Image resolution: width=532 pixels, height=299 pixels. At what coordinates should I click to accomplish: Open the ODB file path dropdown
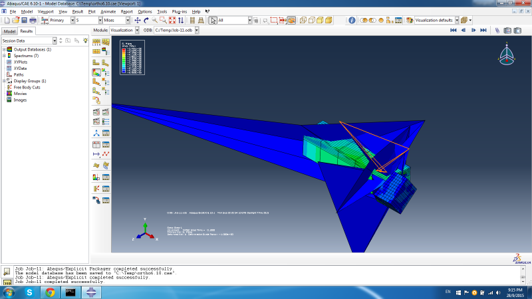(196, 30)
